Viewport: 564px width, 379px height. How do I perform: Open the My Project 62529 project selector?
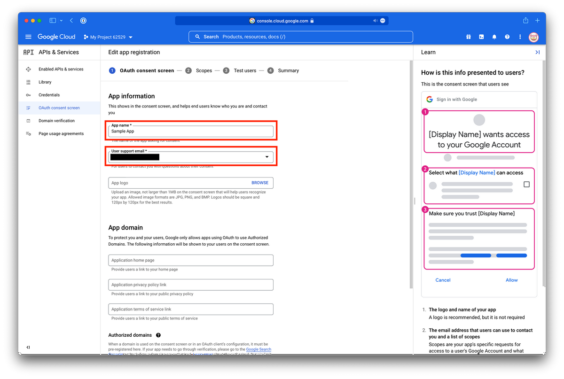click(x=108, y=37)
